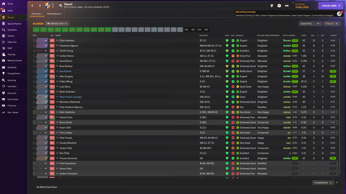346x194 pixels.
Task: Open the Club Info sidebar icon
Action: (3, 93)
